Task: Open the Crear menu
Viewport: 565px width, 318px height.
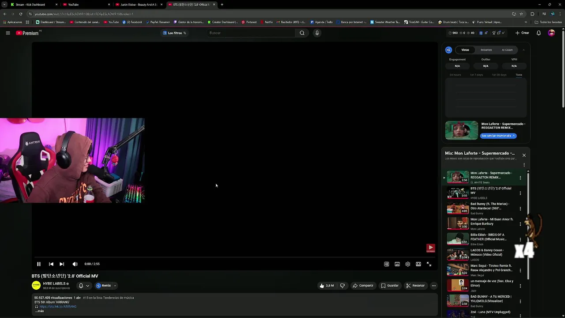Action: pos(522,33)
